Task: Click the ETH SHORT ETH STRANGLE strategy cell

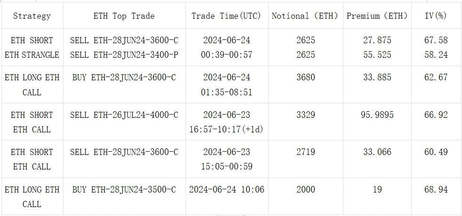Action: pyautogui.click(x=32, y=47)
